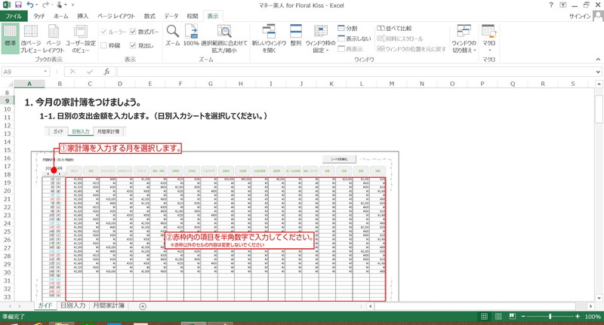
Task: Toggle the 枠線 gridlines checkbox
Action: point(105,46)
